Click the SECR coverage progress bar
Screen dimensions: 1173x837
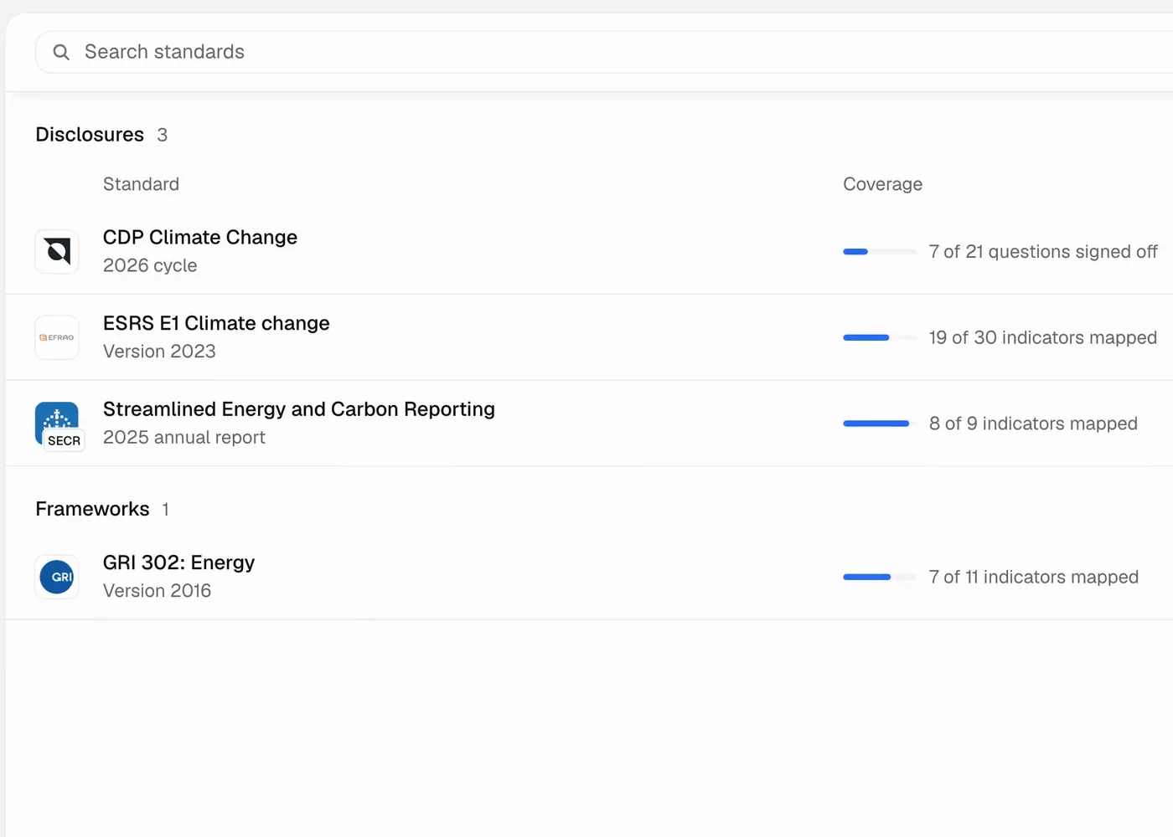880,424
